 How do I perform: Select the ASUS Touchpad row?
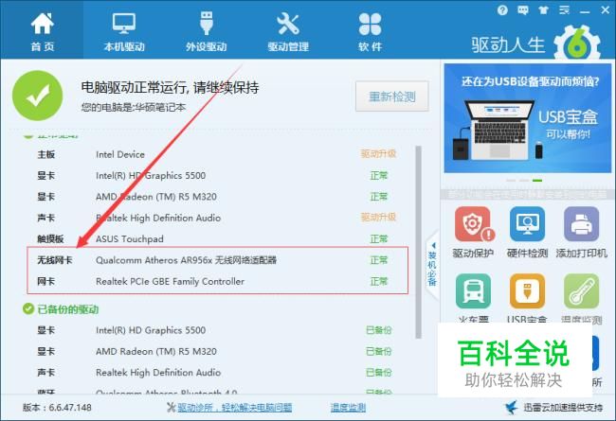(x=217, y=238)
